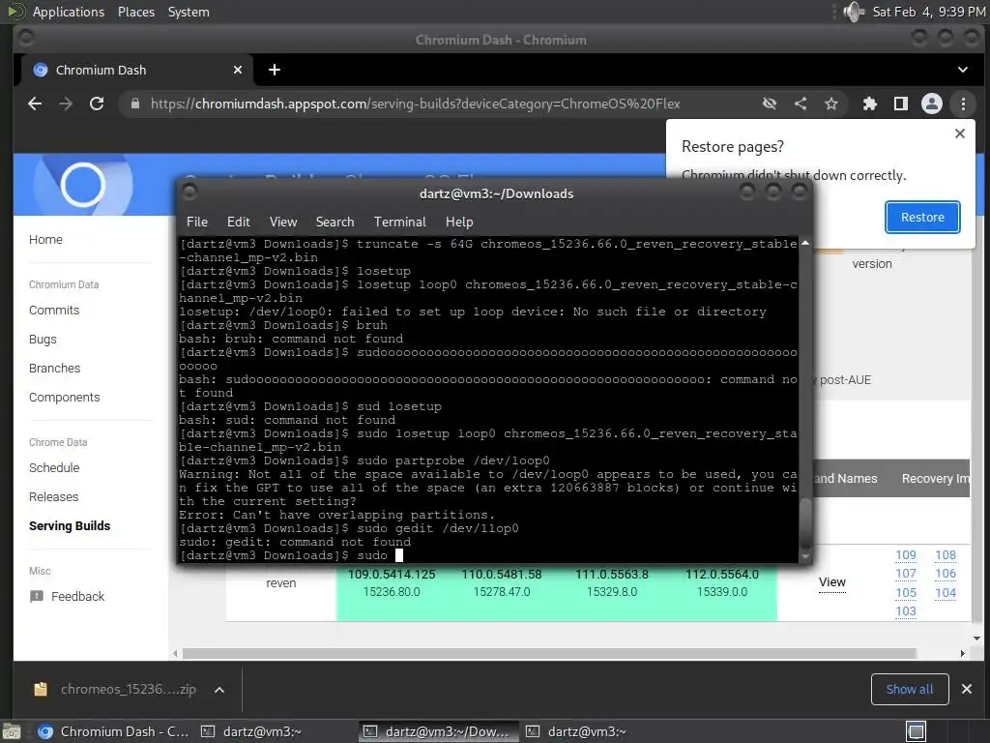The height and width of the screenshot is (743, 990).
Task: Click terminal scrollbar down arrow
Action: pos(805,556)
